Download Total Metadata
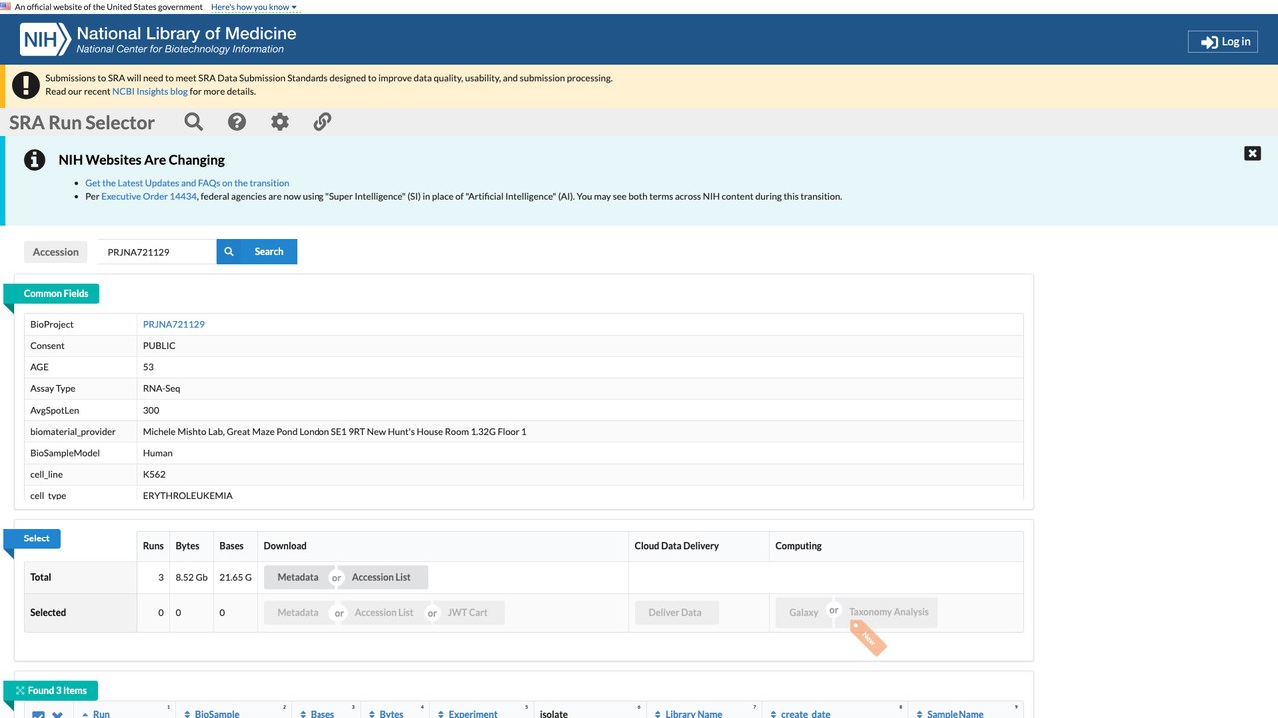The image size is (1278, 718). coord(298,577)
